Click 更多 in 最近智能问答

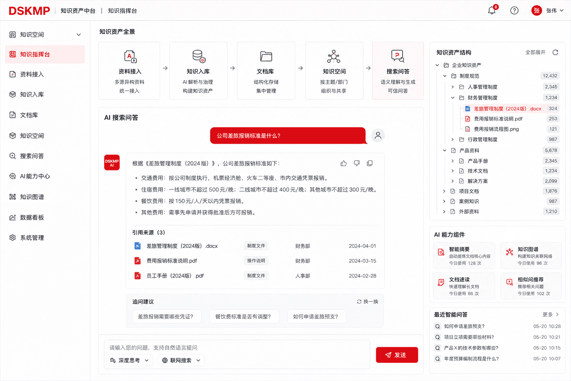[551, 314]
